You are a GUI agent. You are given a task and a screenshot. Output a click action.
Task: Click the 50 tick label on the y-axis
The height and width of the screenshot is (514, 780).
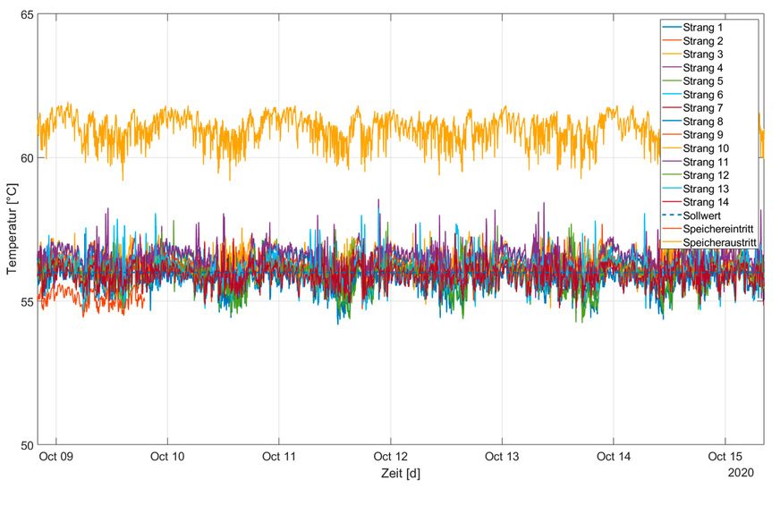pos(25,445)
